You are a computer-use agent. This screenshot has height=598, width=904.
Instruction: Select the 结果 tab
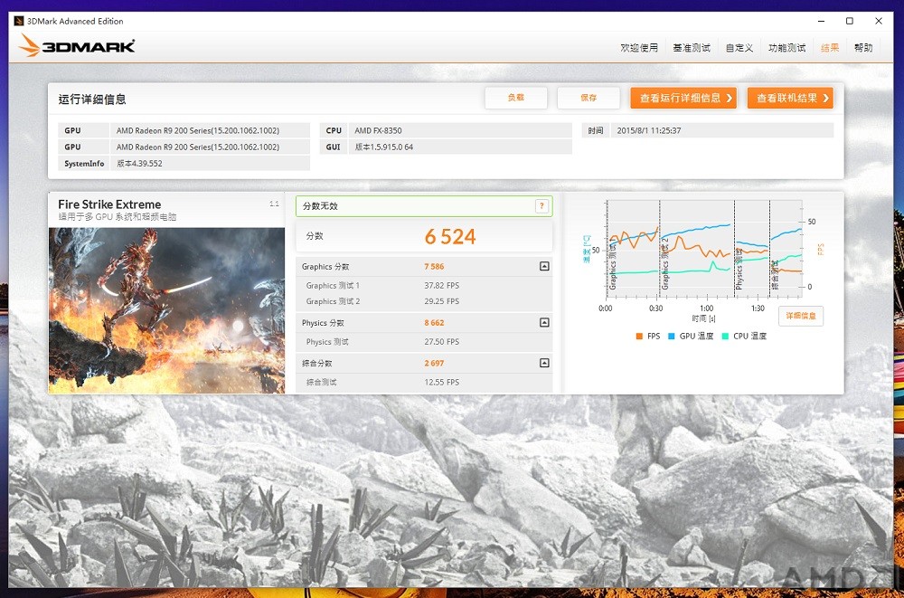[830, 48]
